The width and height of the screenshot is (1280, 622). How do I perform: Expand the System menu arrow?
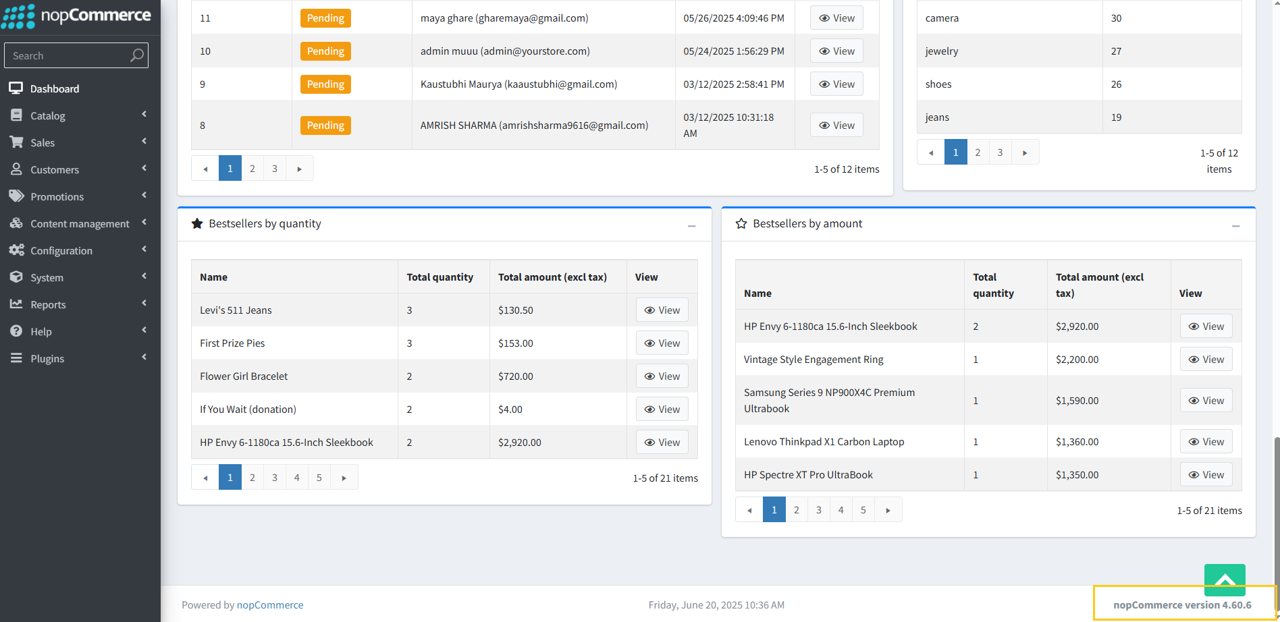(144, 277)
